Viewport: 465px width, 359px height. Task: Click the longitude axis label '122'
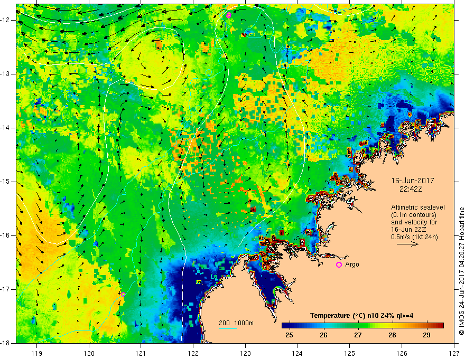(193, 353)
